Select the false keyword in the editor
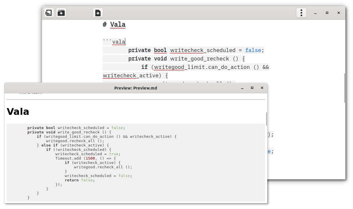The image size is (353, 209). (253, 50)
